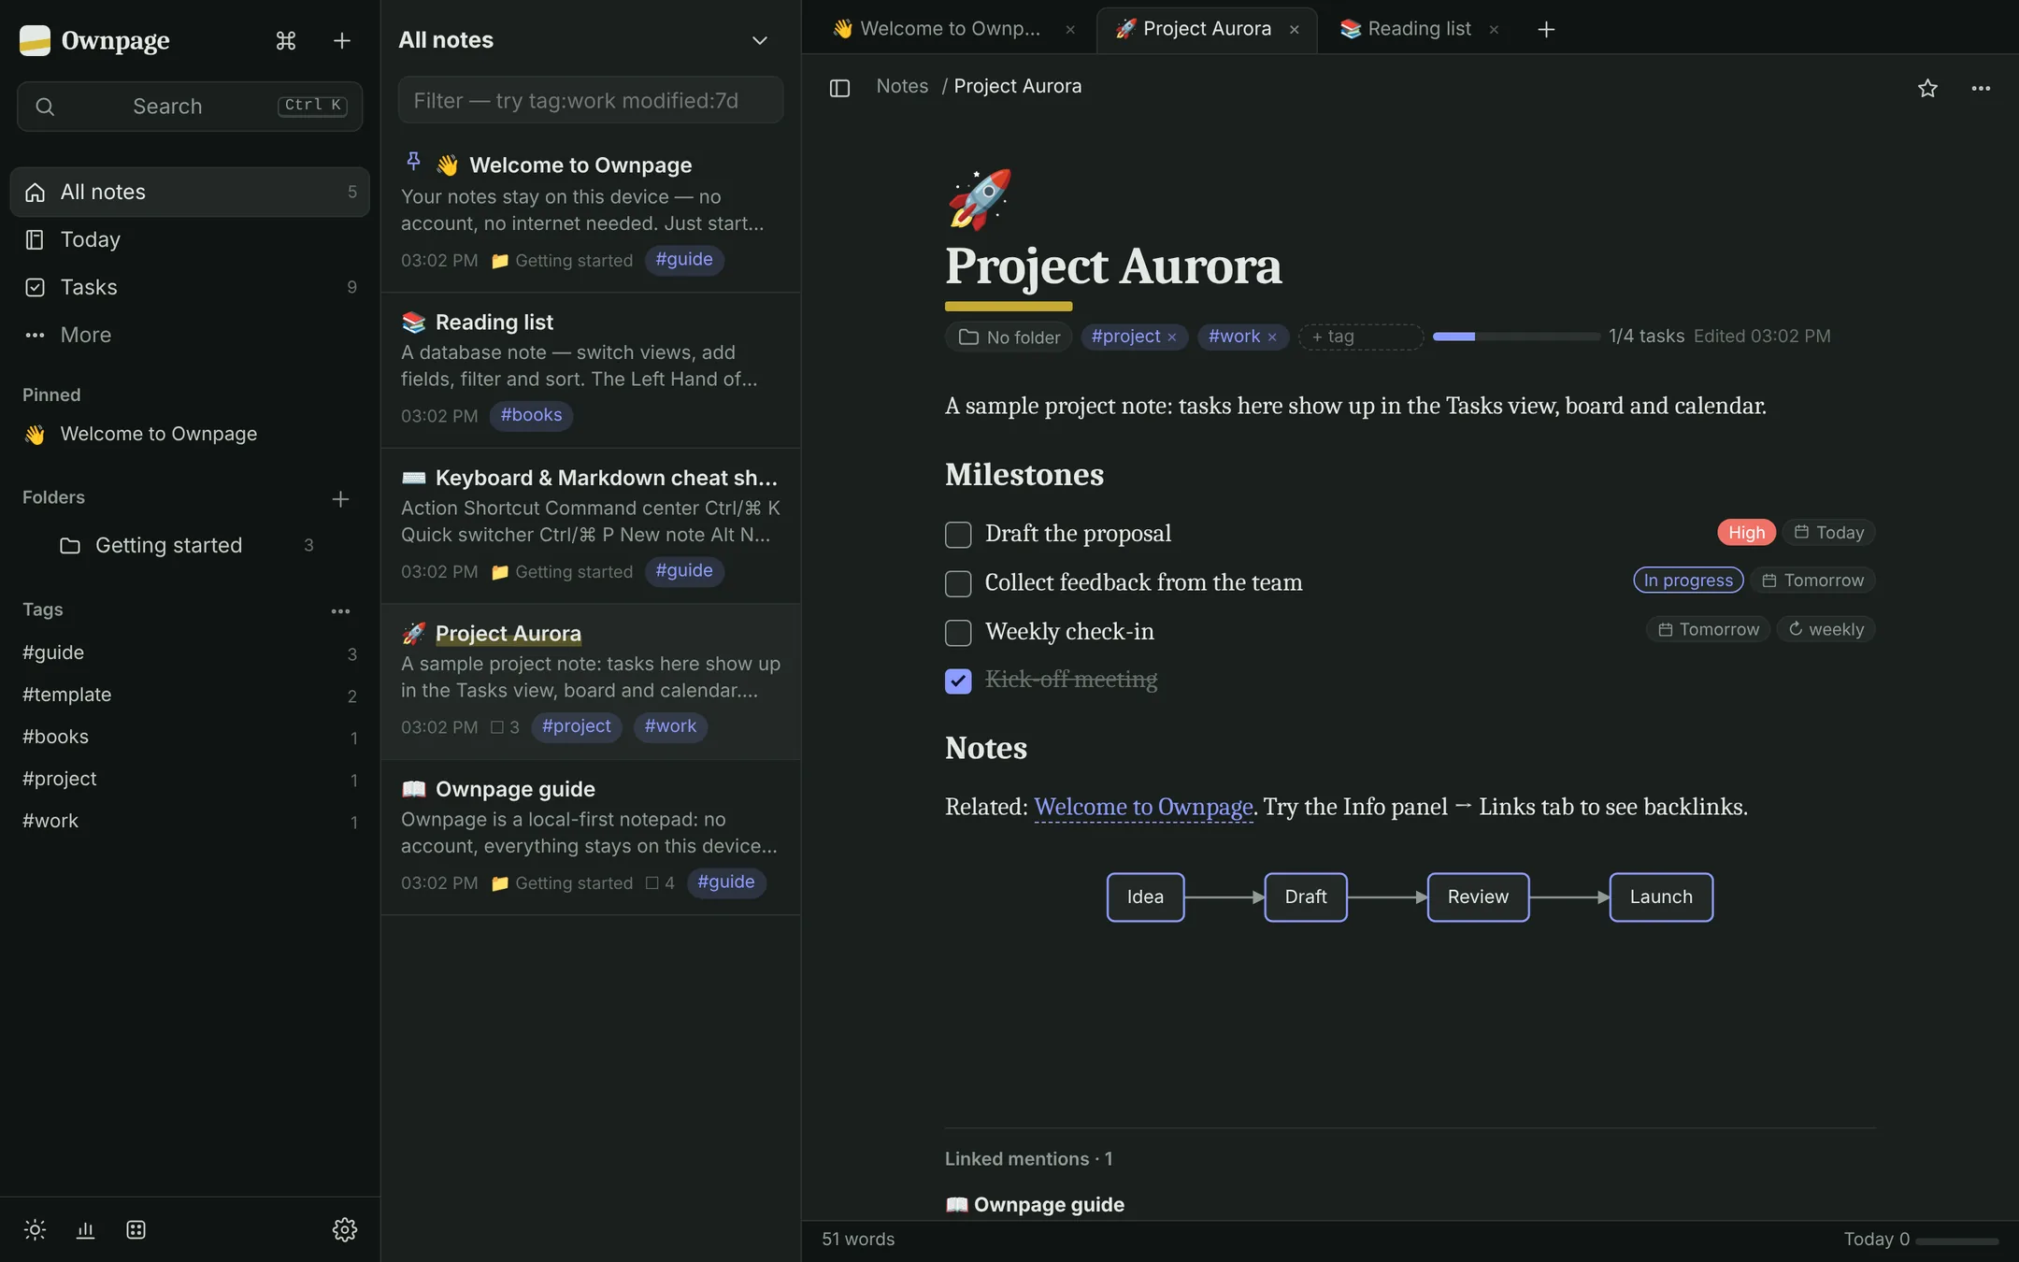The height and width of the screenshot is (1262, 2019).
Task: Click the 1/4 tasks progress bar
Action: (1516, 337)
